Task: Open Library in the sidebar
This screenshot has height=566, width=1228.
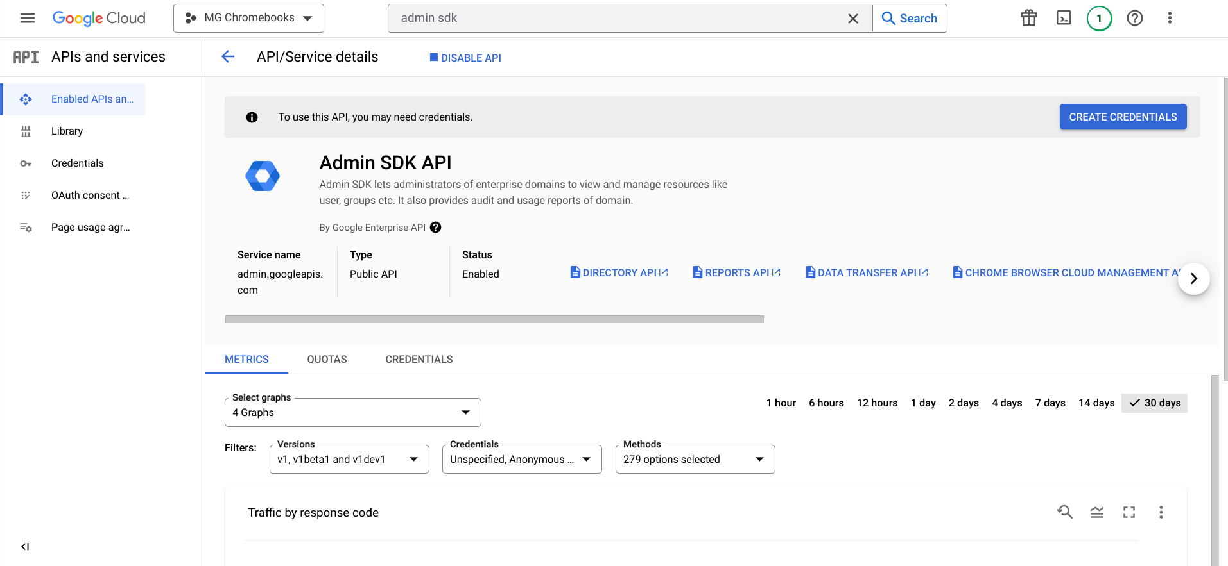Action: 67,131
